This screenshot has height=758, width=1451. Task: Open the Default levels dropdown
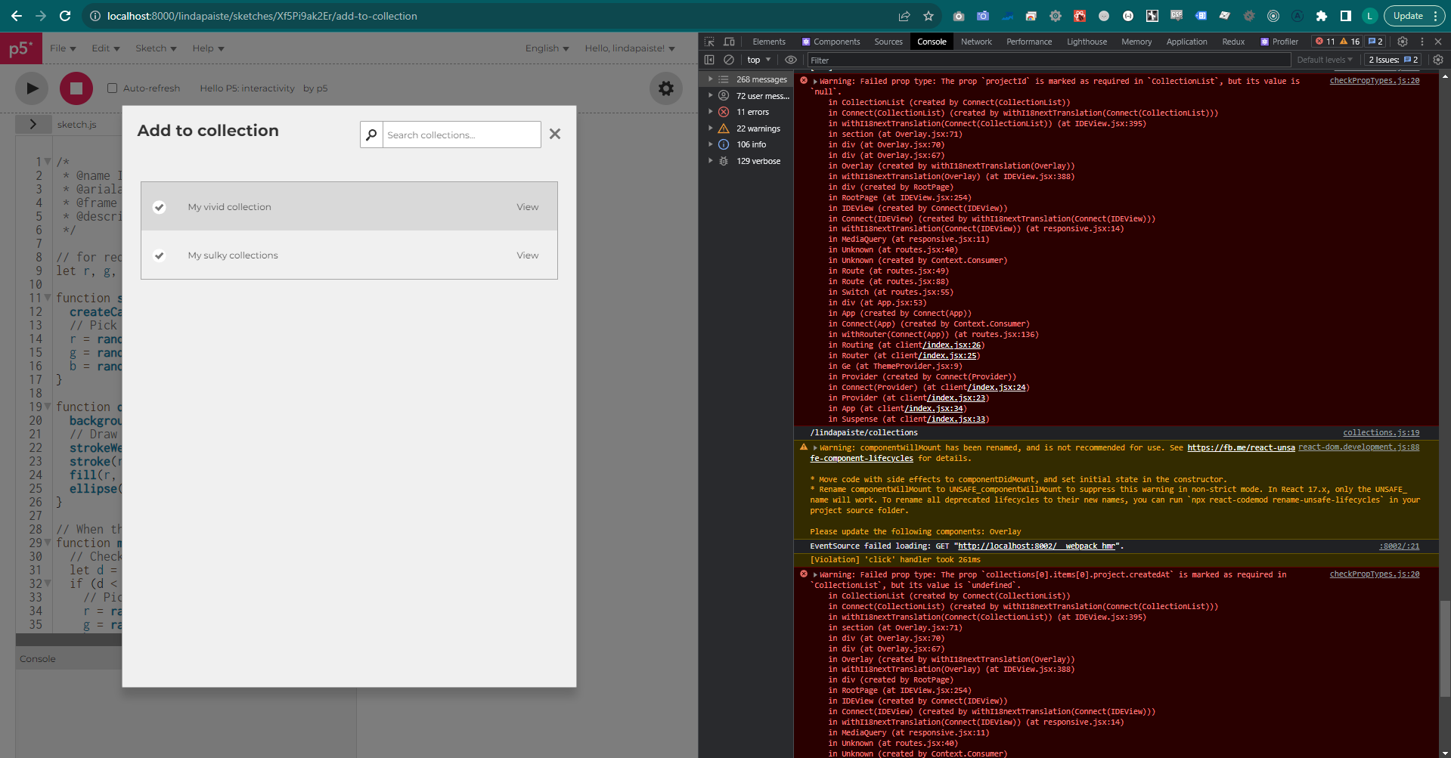pyautogui.click(x=1325, y=60)
